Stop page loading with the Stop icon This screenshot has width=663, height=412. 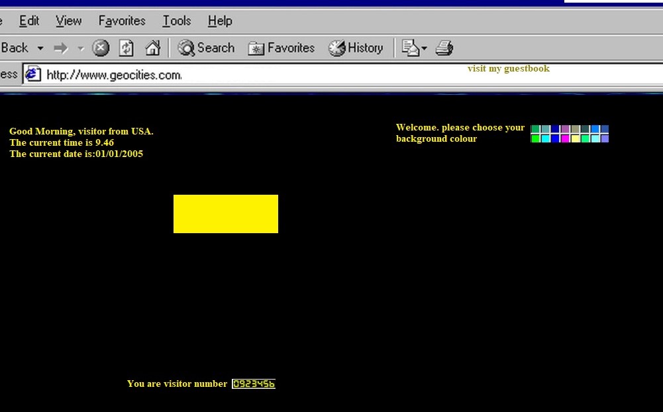tap(101, 48)
